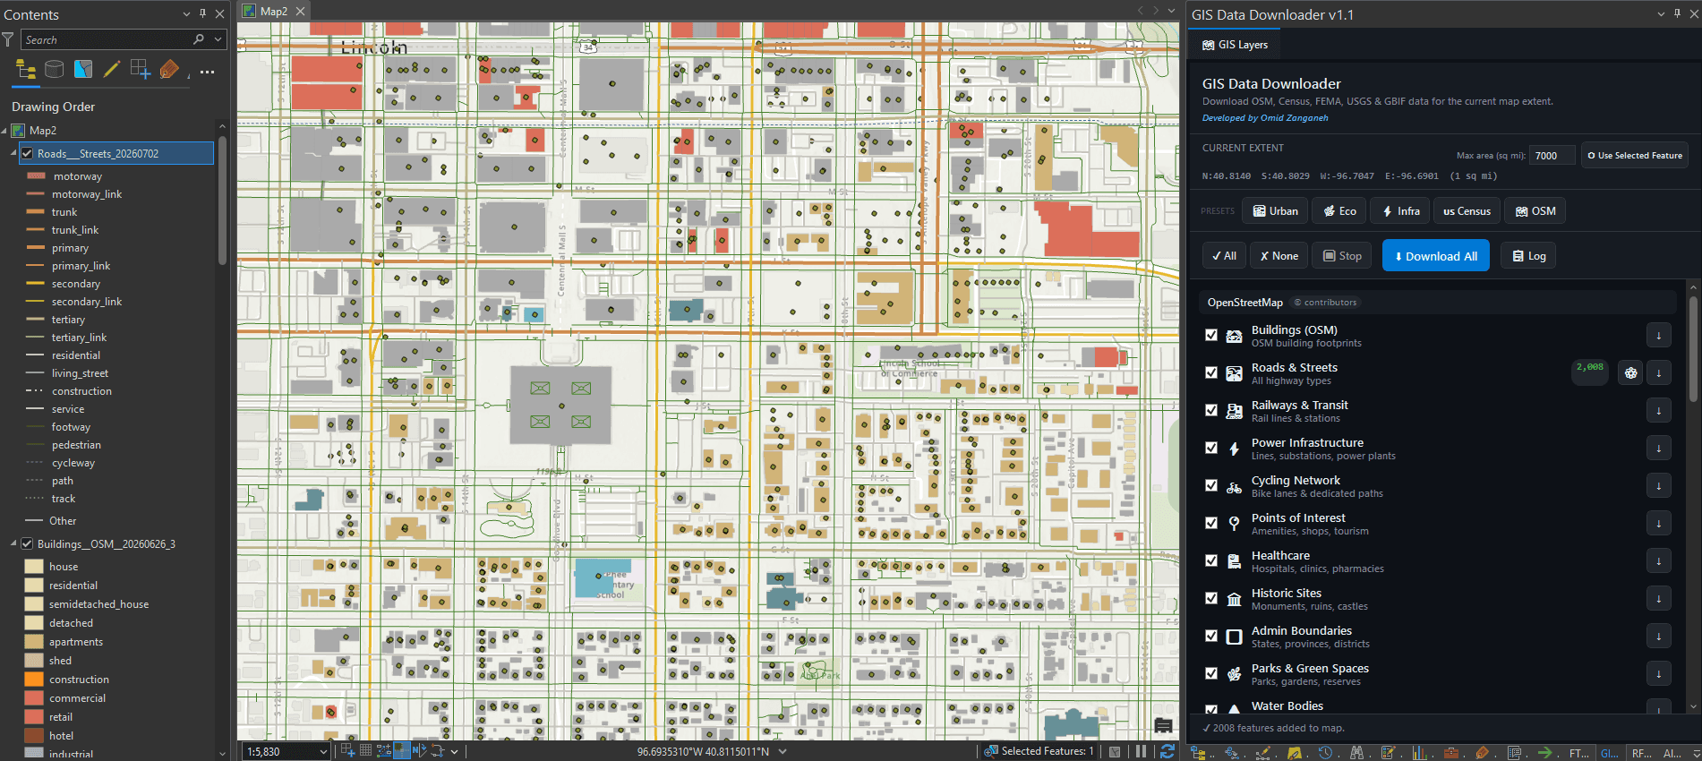1702x761 pixels.
Task: Open the map view tab list chevron
Action: point(1171,11)
